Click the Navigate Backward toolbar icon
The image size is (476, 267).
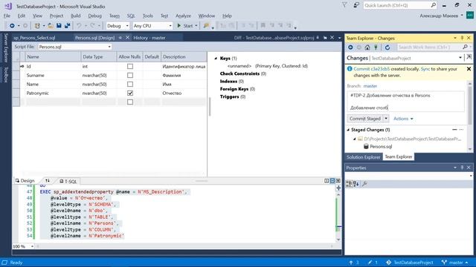click(12, 26)
